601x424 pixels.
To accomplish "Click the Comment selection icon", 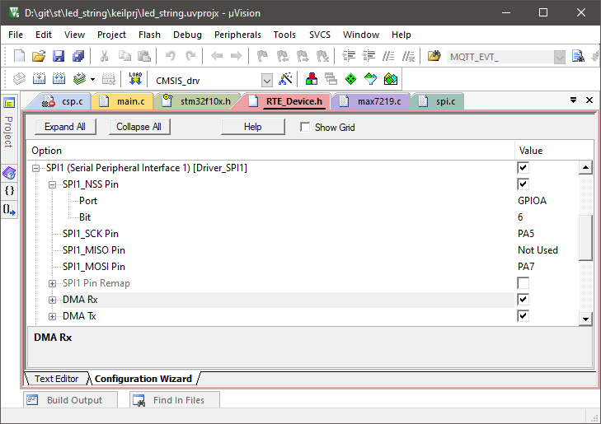I will (x=388, y=56).
